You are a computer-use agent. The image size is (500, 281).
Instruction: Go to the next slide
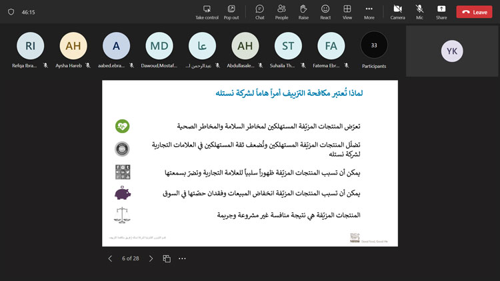point(151,258)
